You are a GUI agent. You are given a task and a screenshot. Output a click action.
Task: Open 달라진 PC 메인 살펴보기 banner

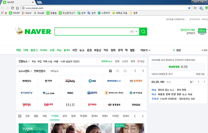[x=194, y=32]
